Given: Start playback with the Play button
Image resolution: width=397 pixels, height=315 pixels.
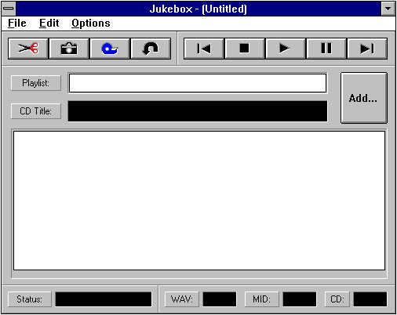Looking at the screenshot, I should click(x=286, y=49).
